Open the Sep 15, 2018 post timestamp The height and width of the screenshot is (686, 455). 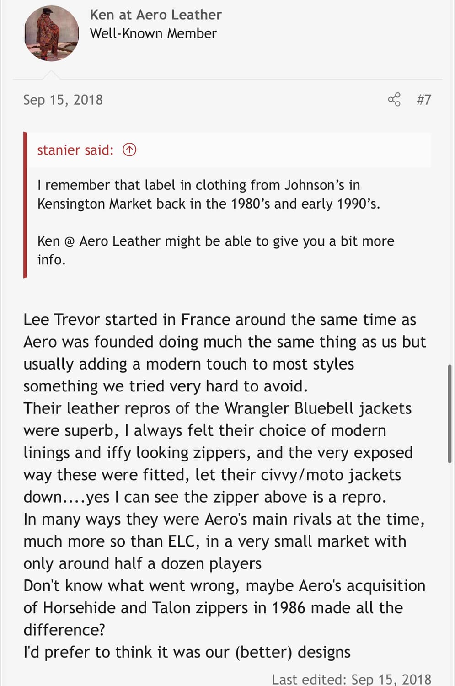pyautogui.click(x=63, y=99)
